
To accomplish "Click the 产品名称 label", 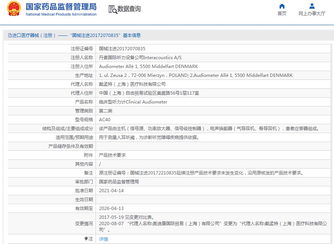I will (84, 102).
